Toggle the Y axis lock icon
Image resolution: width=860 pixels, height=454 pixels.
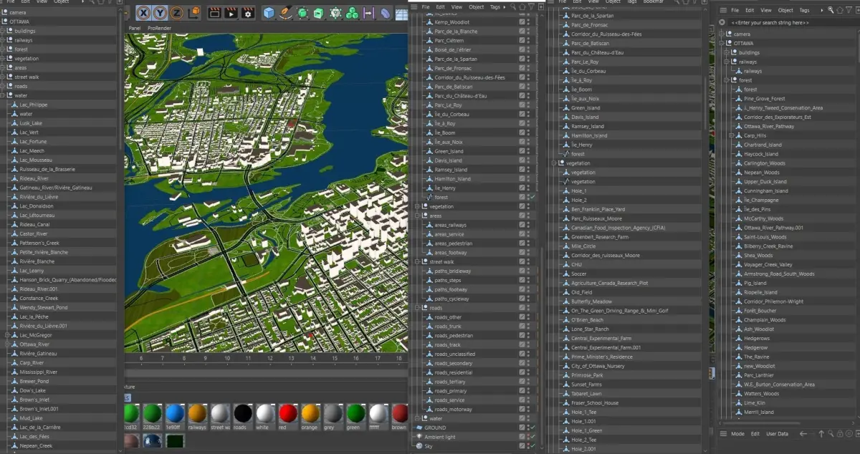coord(160,12)
